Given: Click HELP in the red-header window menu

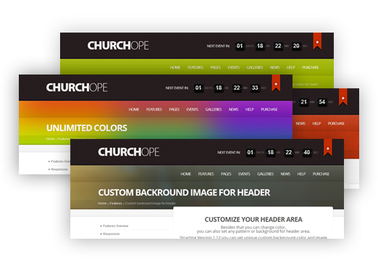Looking at the screenshot, I should pos(316,124).
